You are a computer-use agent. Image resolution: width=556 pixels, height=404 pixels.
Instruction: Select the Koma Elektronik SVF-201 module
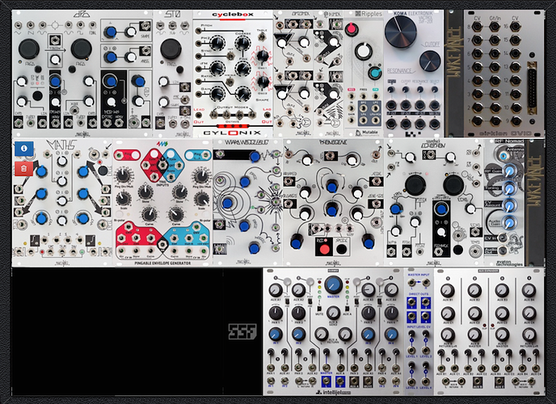click(x=414, y=74)
